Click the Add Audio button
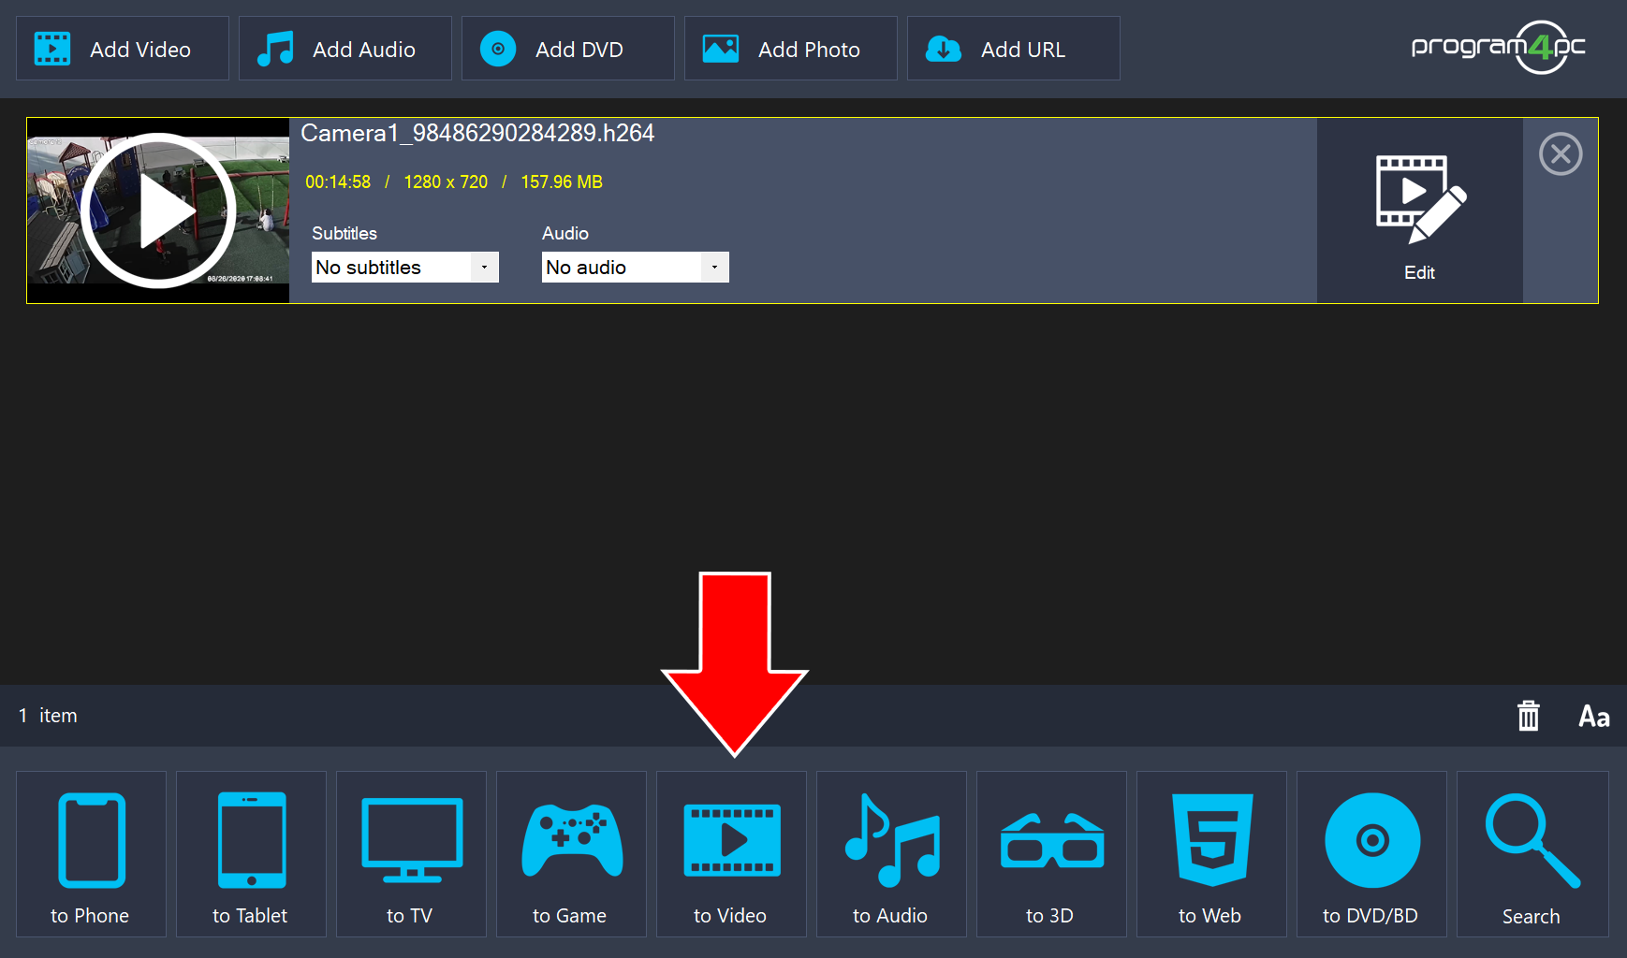 coord(345,49)
